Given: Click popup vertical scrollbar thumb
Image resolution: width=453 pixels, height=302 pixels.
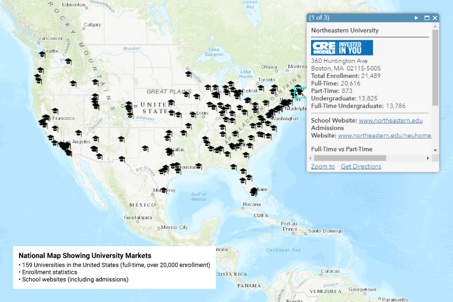Looking at the screenshot, I should coord(435,67).
